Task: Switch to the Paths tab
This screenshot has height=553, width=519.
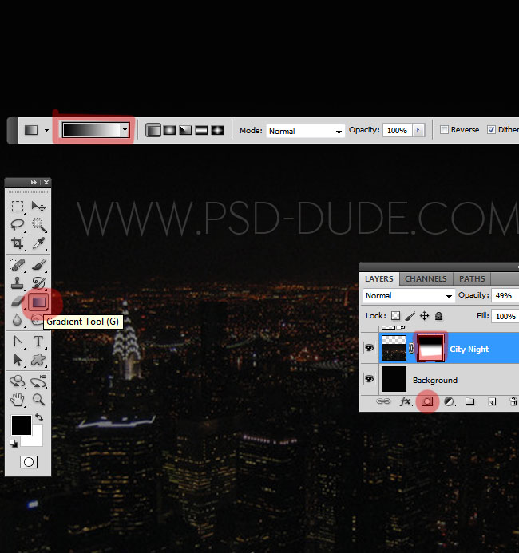Action: point(472,278)
